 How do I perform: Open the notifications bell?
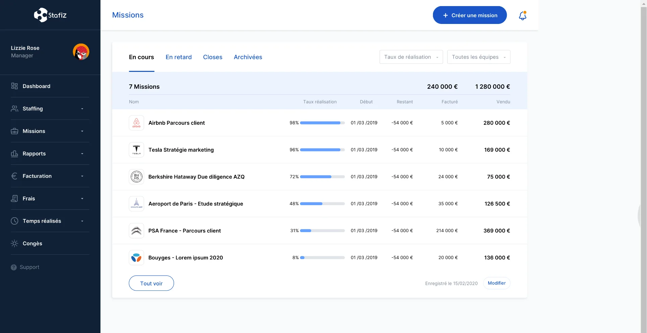click(523, 16)
